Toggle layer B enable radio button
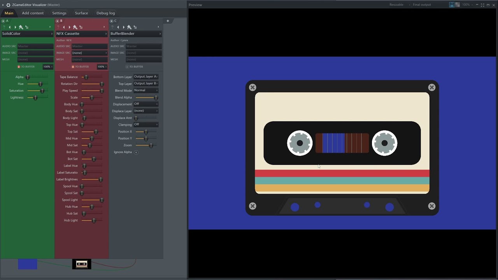Viewport: 498px width, 280px height. (x=57, y=21)
